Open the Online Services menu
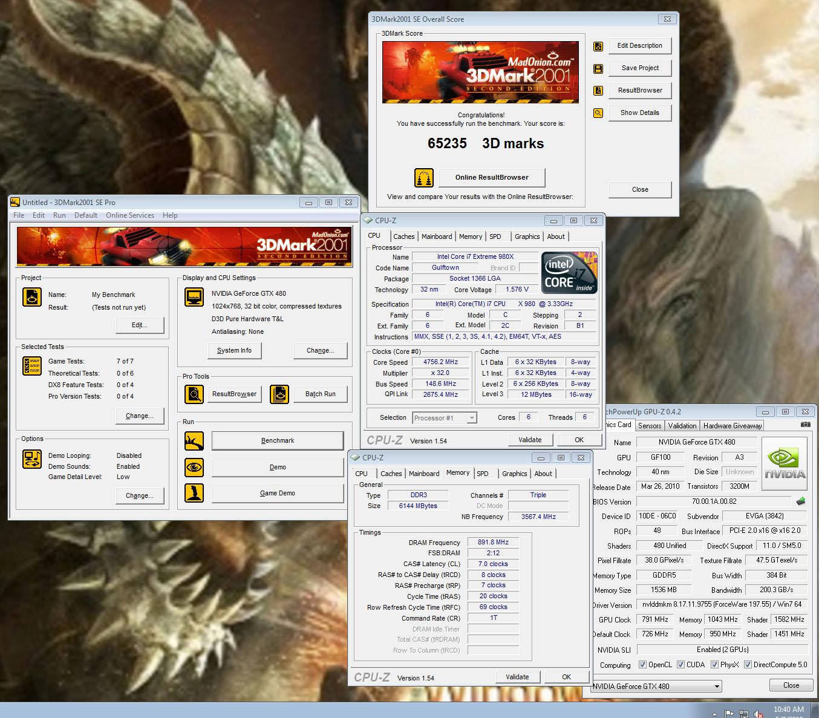Screen dimensions: 819x718 [130, 215]
